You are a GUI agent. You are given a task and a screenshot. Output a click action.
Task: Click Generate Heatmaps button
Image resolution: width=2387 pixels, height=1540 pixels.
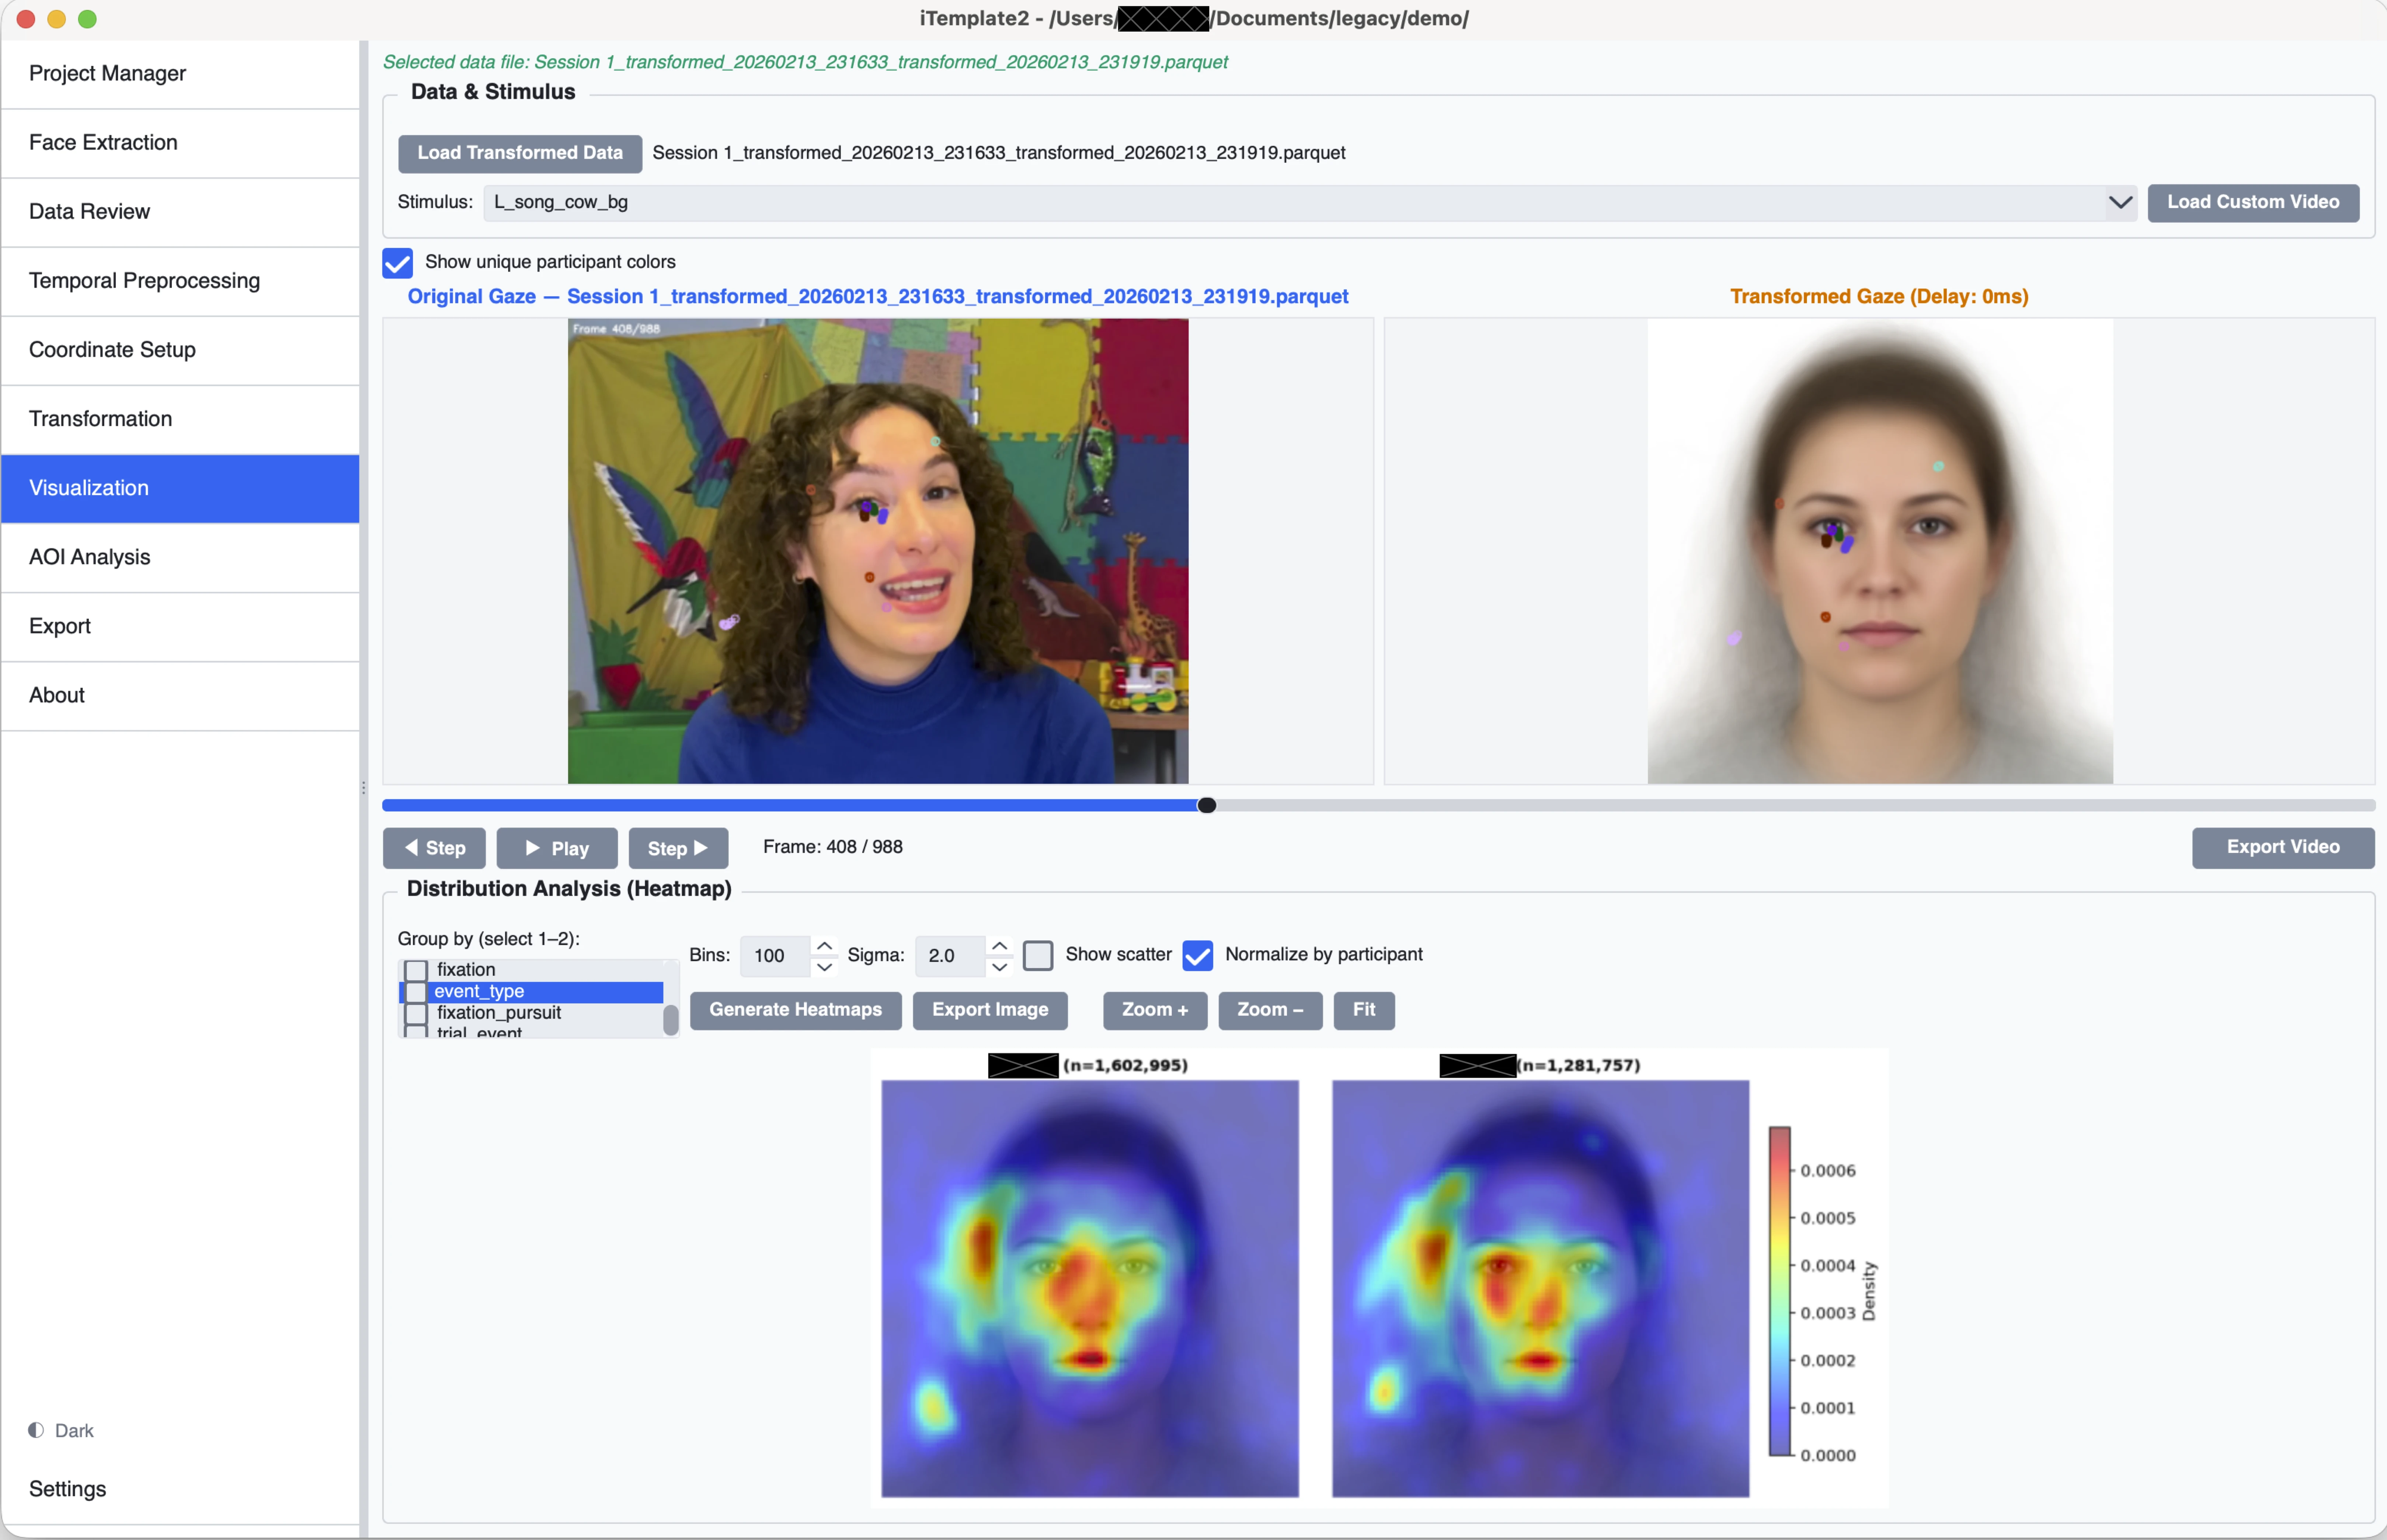pos(795,1010)
